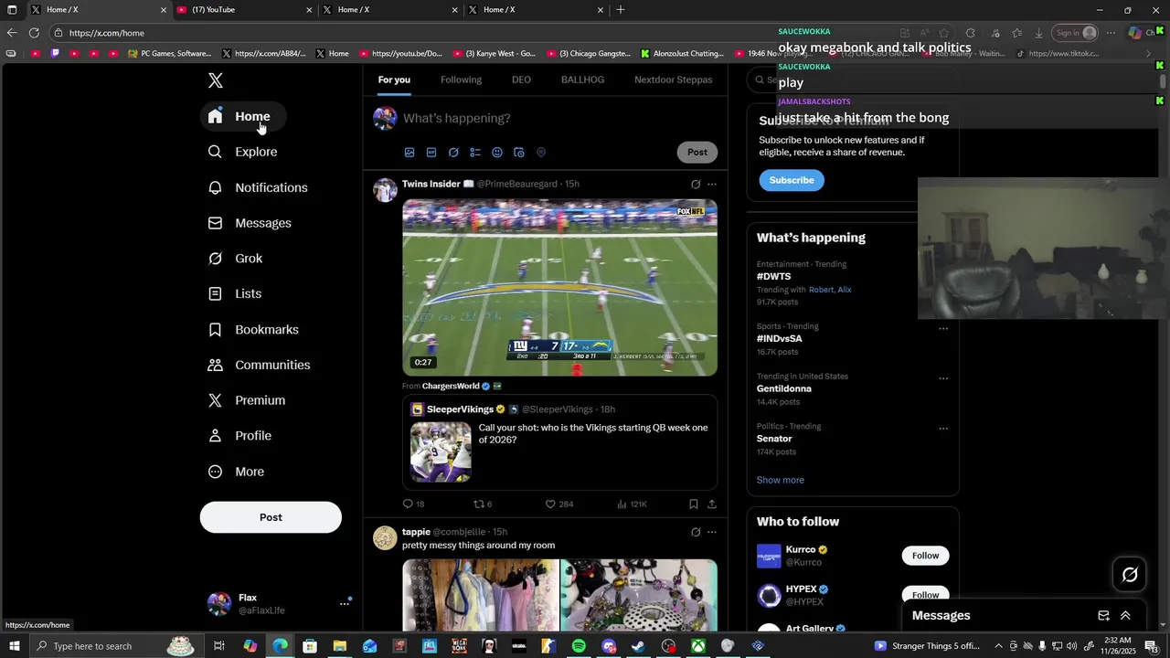Open Lists in the sidebar
This screenshot has height=658, width=1170.
235,293
